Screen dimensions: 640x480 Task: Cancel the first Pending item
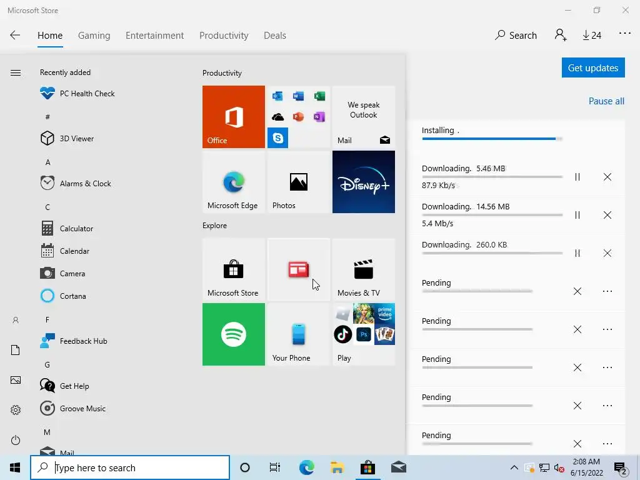point(577,291)
